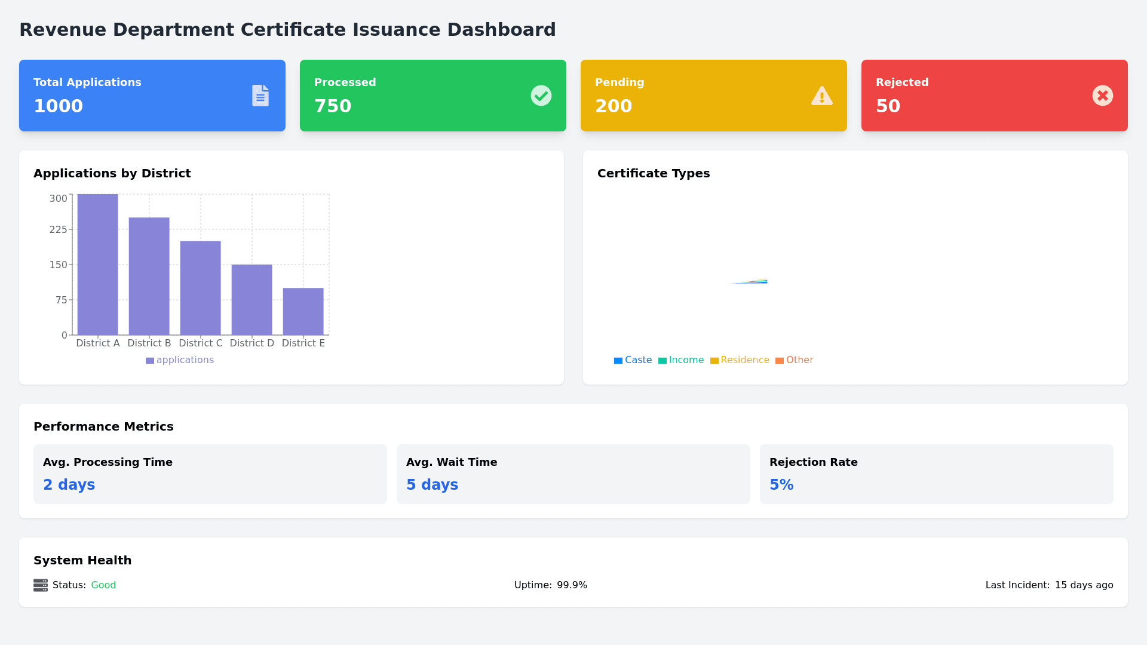The height and width of the screenshot is (645, 1147).
Task: Click the Other legend color swatch
Action: [x=780, y=361]
